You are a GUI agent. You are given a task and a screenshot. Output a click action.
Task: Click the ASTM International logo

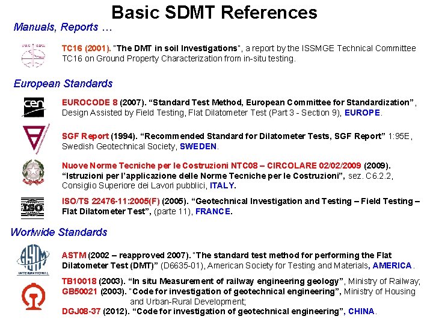tap(33, 261)
